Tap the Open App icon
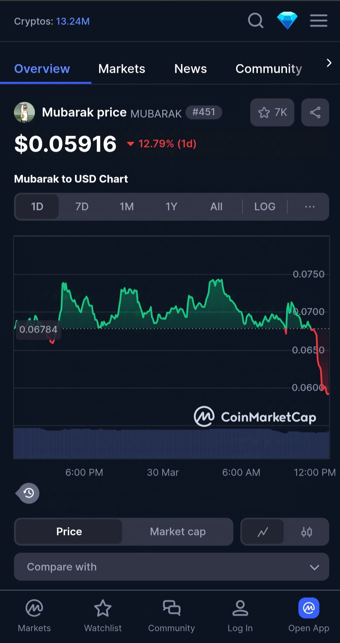This screenshot has width=340, height=643. tap(309, 608)
